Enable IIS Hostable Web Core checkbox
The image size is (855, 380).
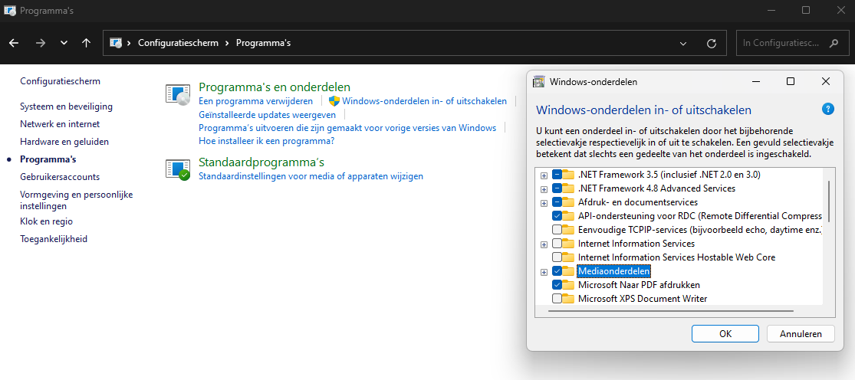click(x=557, y=257)
